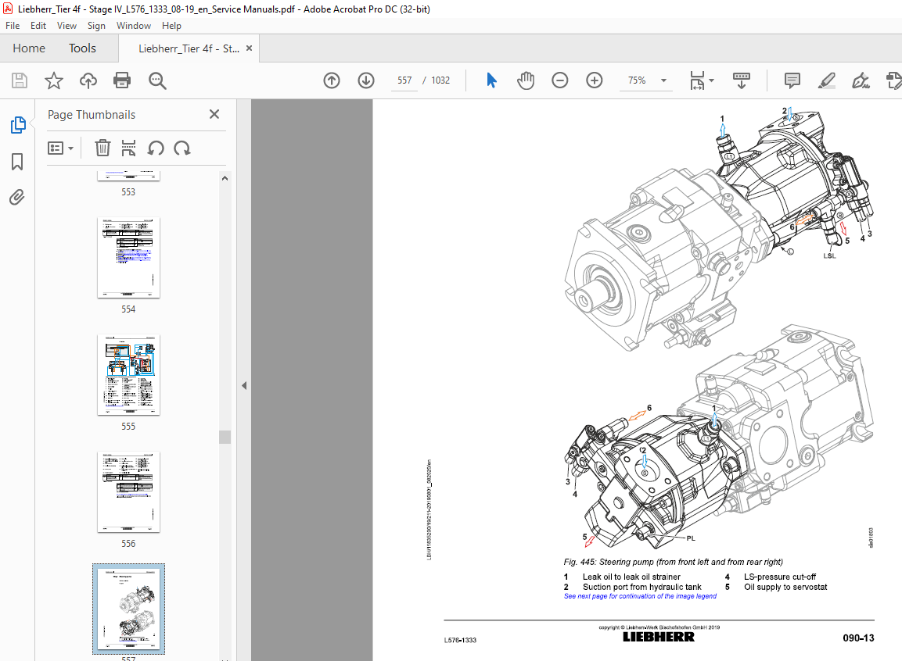Viewport: 902px width, 661px height.
Task: Switch to the Tools tab
Action: point(82,48)
